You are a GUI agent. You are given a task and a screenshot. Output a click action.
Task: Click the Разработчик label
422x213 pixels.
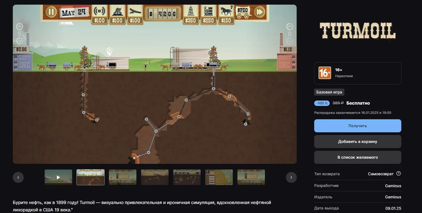[x=326, y=186]
